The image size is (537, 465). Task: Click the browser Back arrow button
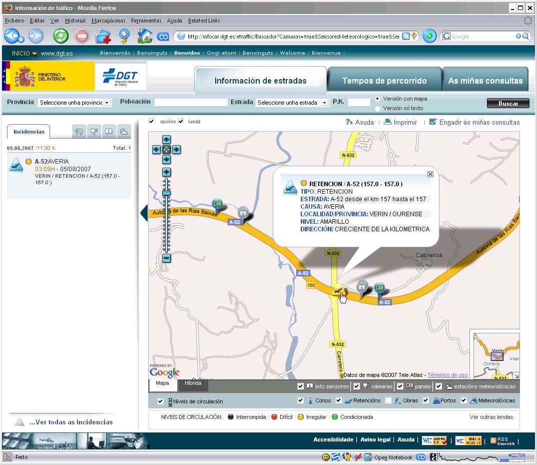click(x=13, y=36)
